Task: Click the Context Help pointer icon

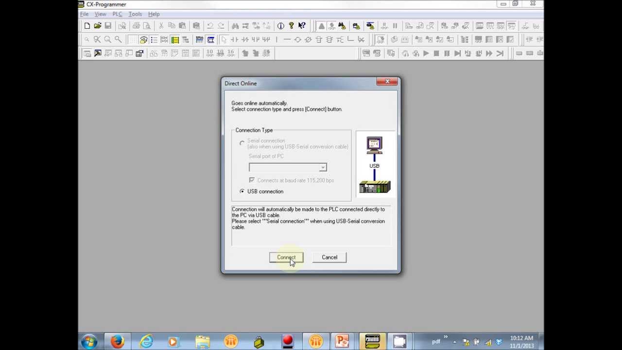Action: (302, 26)
